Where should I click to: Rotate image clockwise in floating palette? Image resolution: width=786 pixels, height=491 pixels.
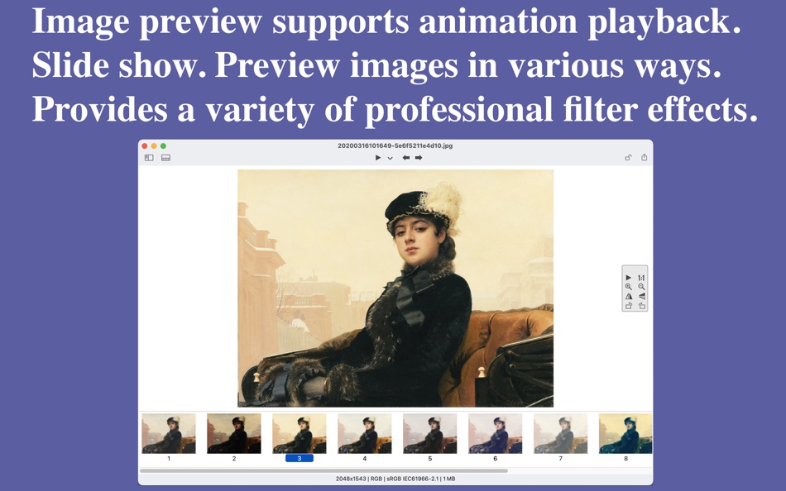[642, 306]
